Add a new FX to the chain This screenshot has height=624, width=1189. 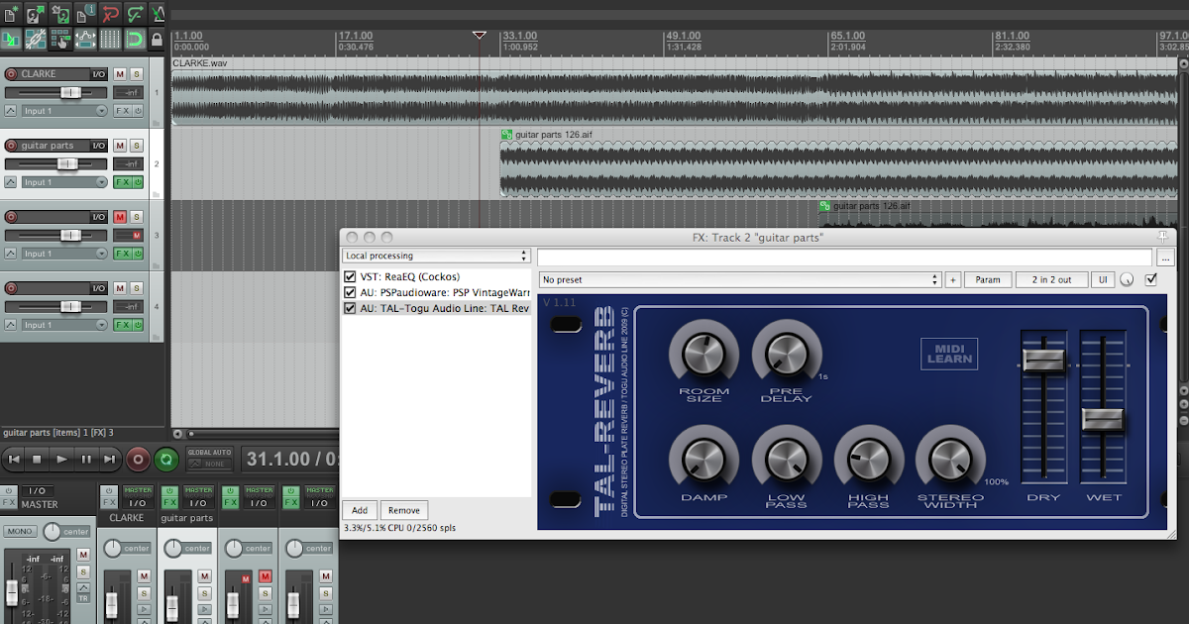pyautogui.click(x=359, y=509)
